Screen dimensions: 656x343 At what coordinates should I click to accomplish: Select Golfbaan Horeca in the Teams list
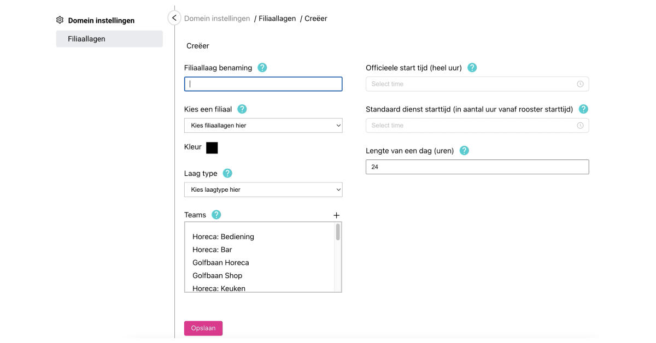(221, 263)
